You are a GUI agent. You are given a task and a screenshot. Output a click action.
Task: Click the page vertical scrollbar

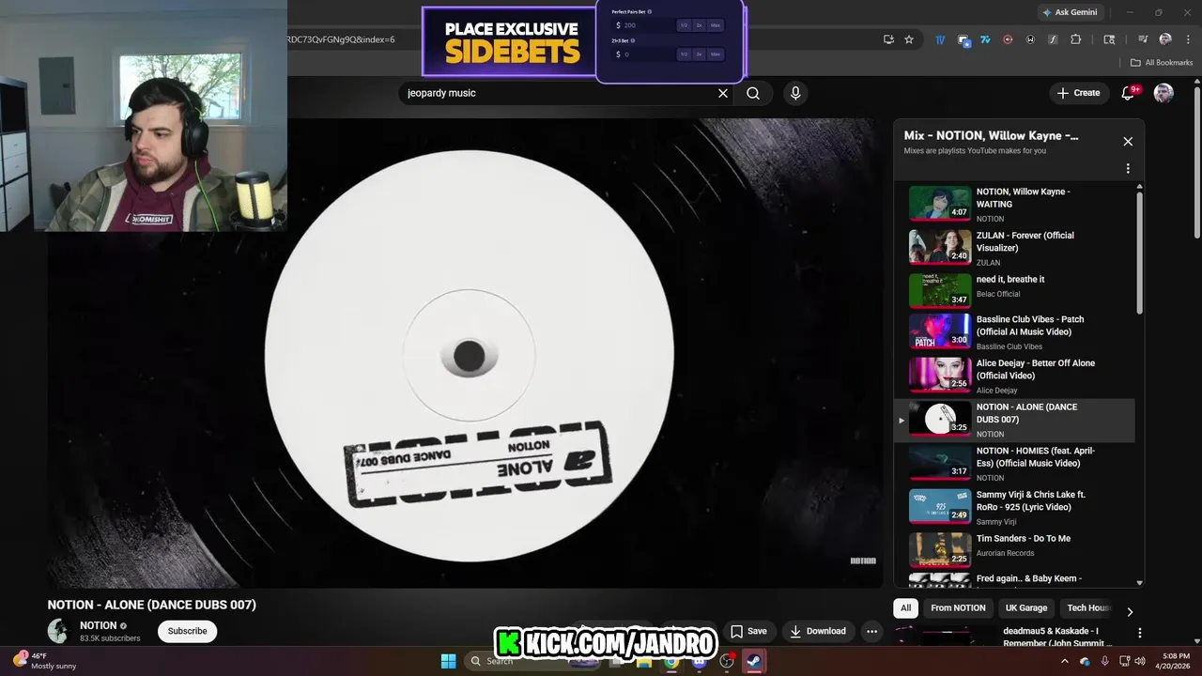point(1196,164)
